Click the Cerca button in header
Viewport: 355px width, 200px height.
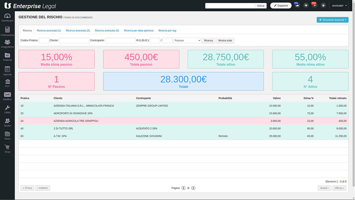tap(261, 6)
